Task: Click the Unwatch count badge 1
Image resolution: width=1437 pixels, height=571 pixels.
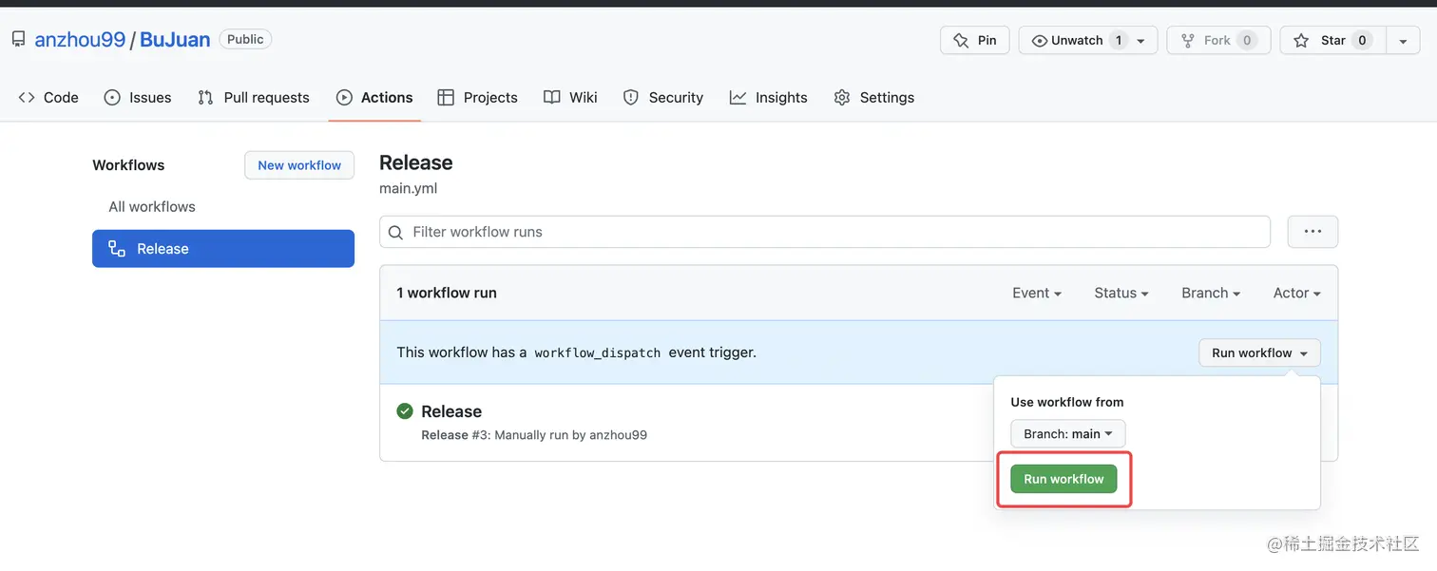Action: point(1119,40)
